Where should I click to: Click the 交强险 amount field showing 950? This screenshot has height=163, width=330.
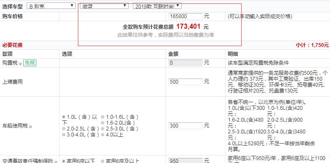(185, 161)
